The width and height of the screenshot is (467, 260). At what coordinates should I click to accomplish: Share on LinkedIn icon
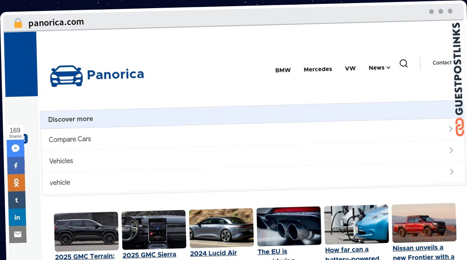(x=17, y=217)
